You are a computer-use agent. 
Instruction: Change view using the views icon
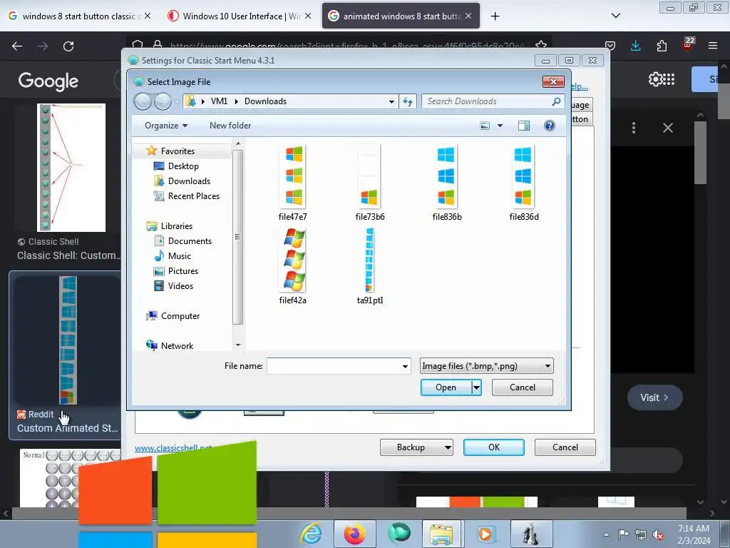pyautogui.click(x=485, y=126)
